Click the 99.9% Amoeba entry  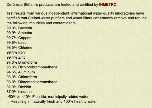(x=19, y=33)
